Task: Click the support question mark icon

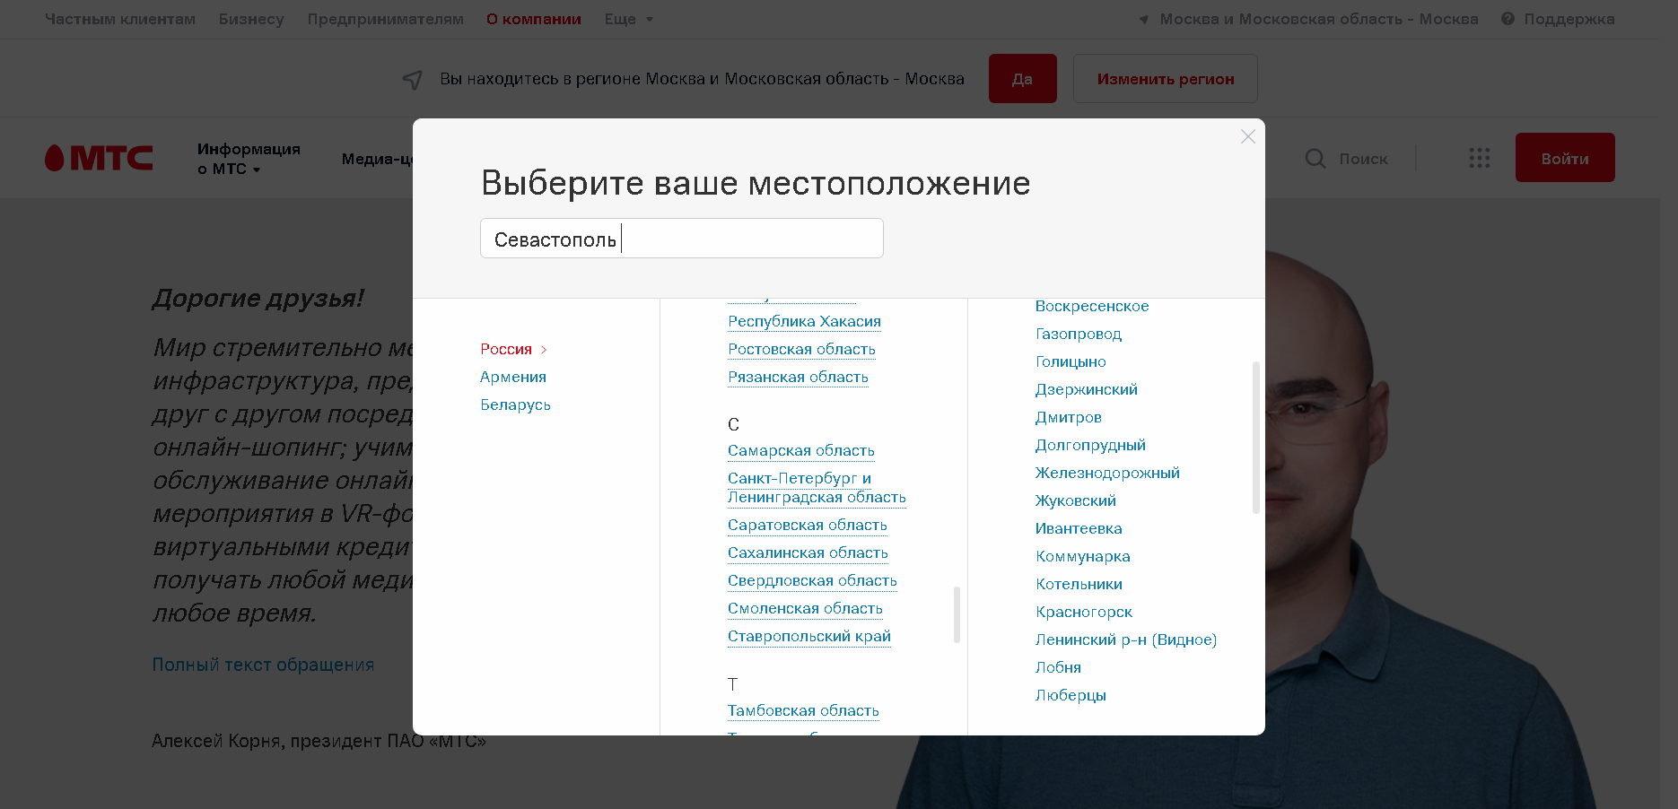Action: pos(1508,19)
